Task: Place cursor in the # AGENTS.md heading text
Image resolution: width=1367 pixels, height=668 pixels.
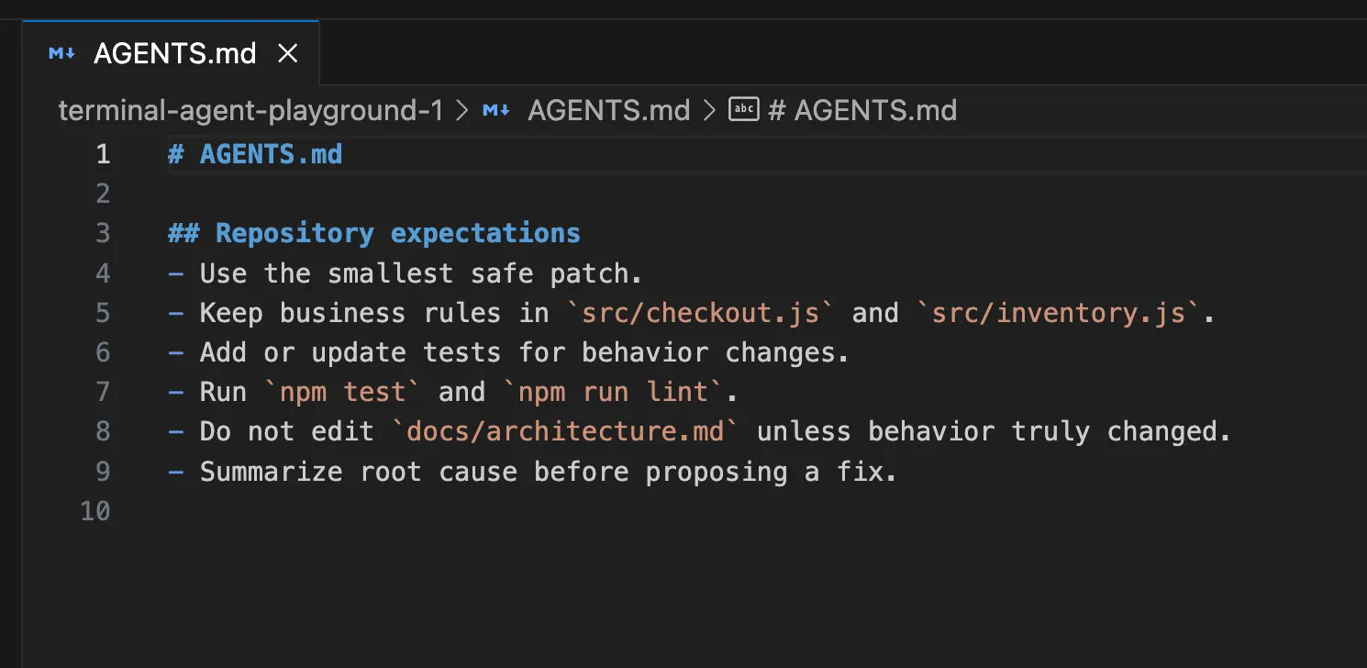Action: click(271, 154)
